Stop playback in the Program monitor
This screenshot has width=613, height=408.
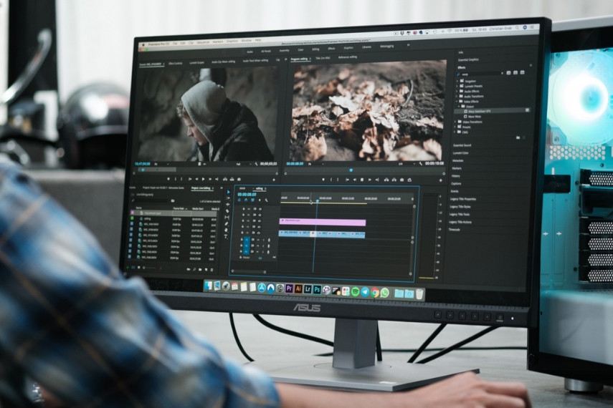[361, 180]
